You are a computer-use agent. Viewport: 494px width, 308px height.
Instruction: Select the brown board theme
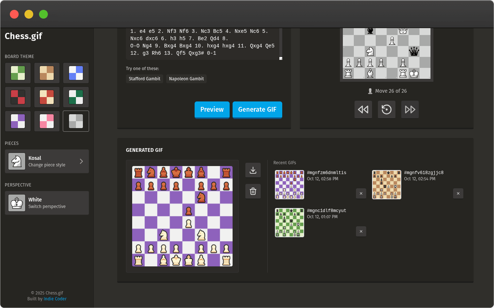[47, 73]
